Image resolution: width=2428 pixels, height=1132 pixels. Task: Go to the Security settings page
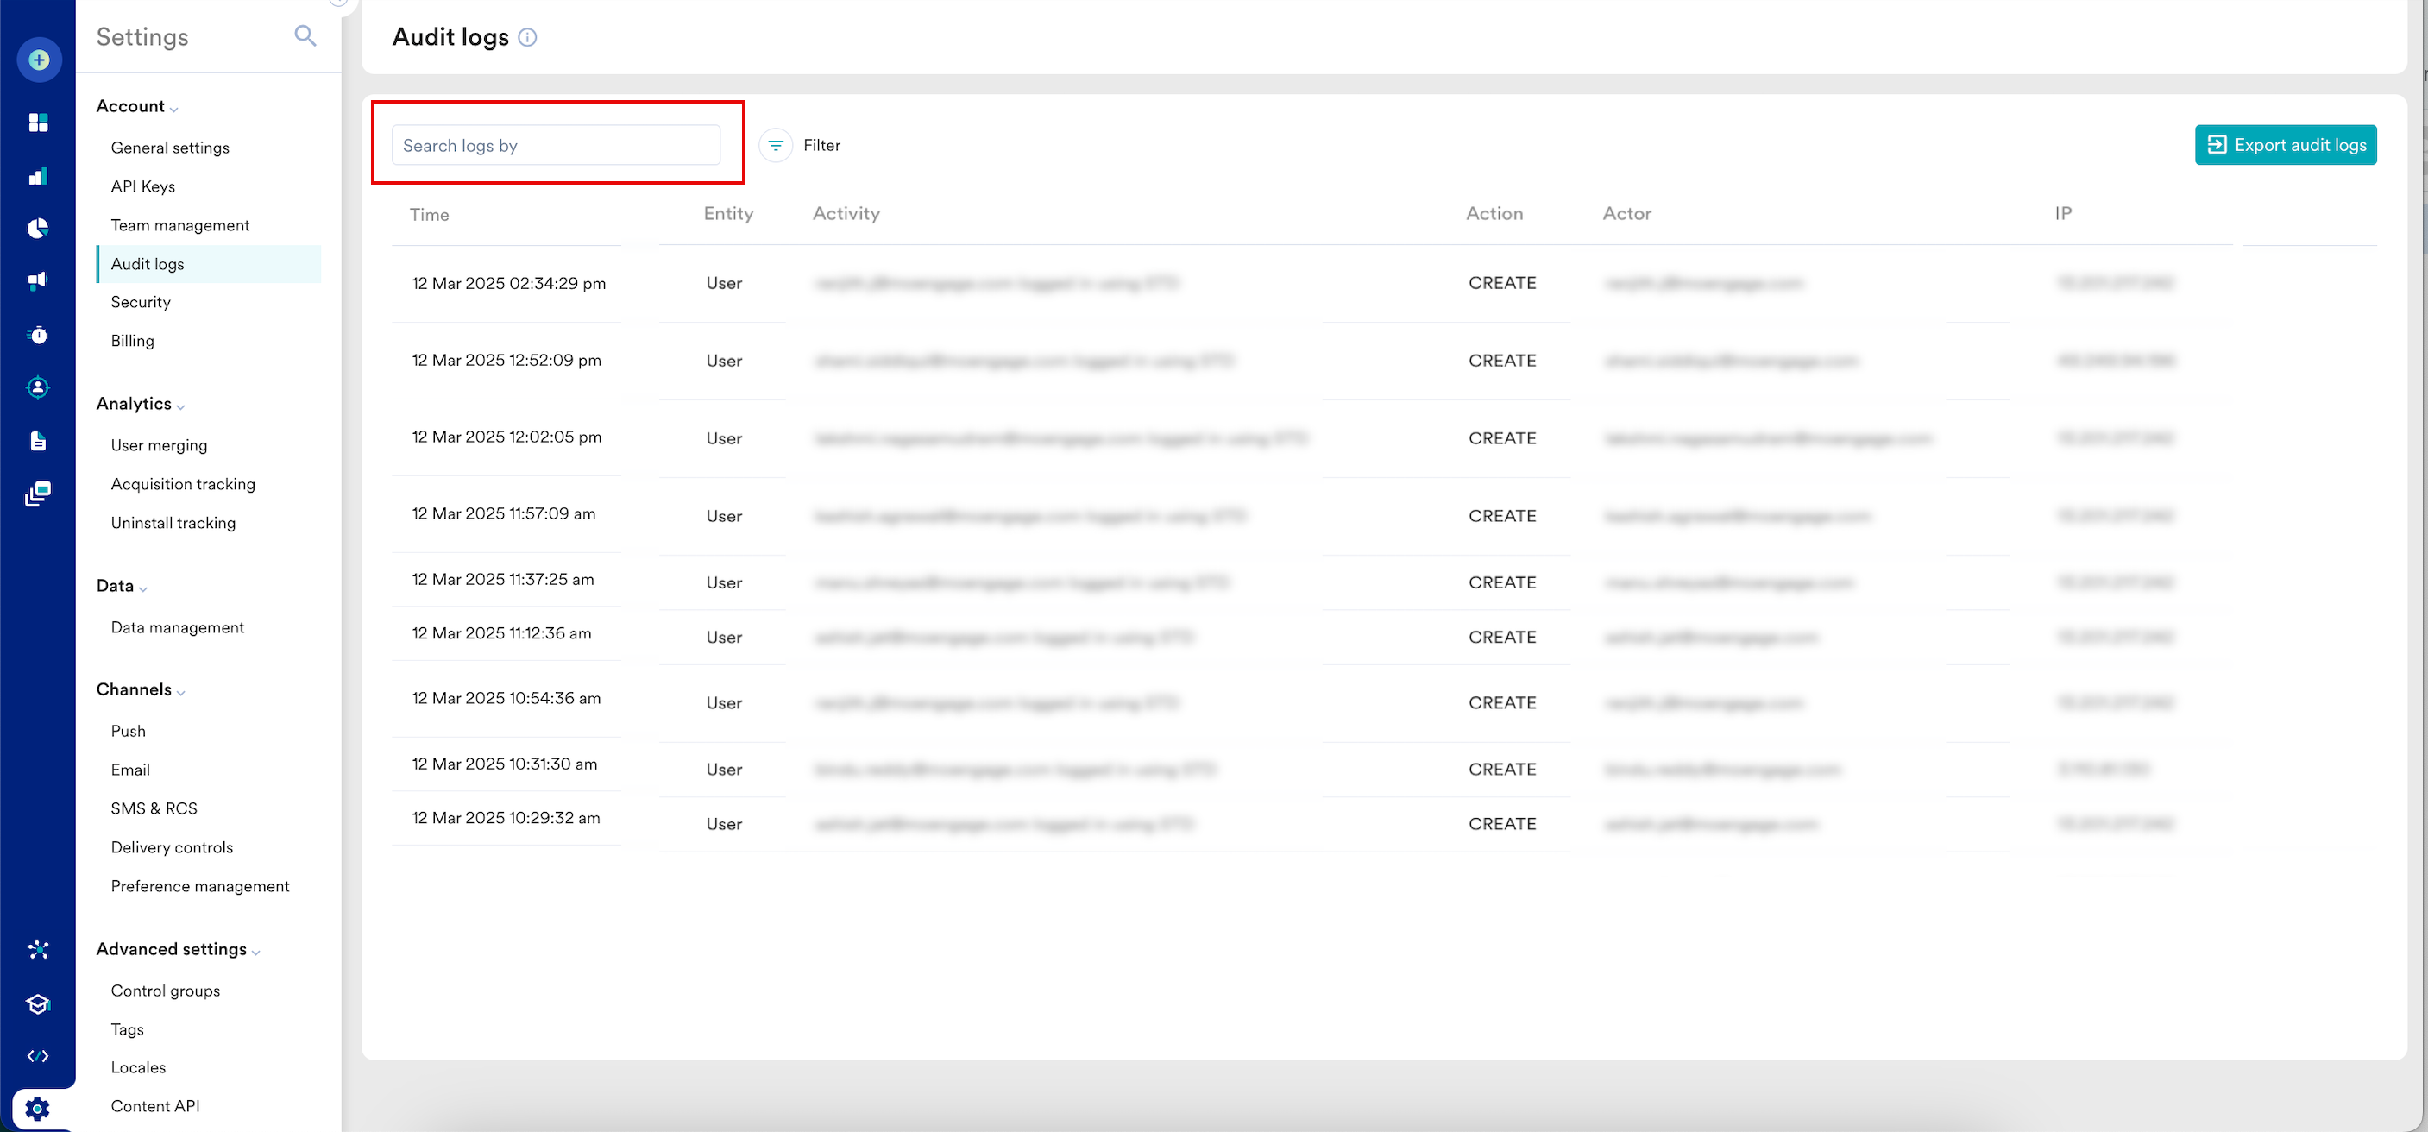tap(141, 302)
